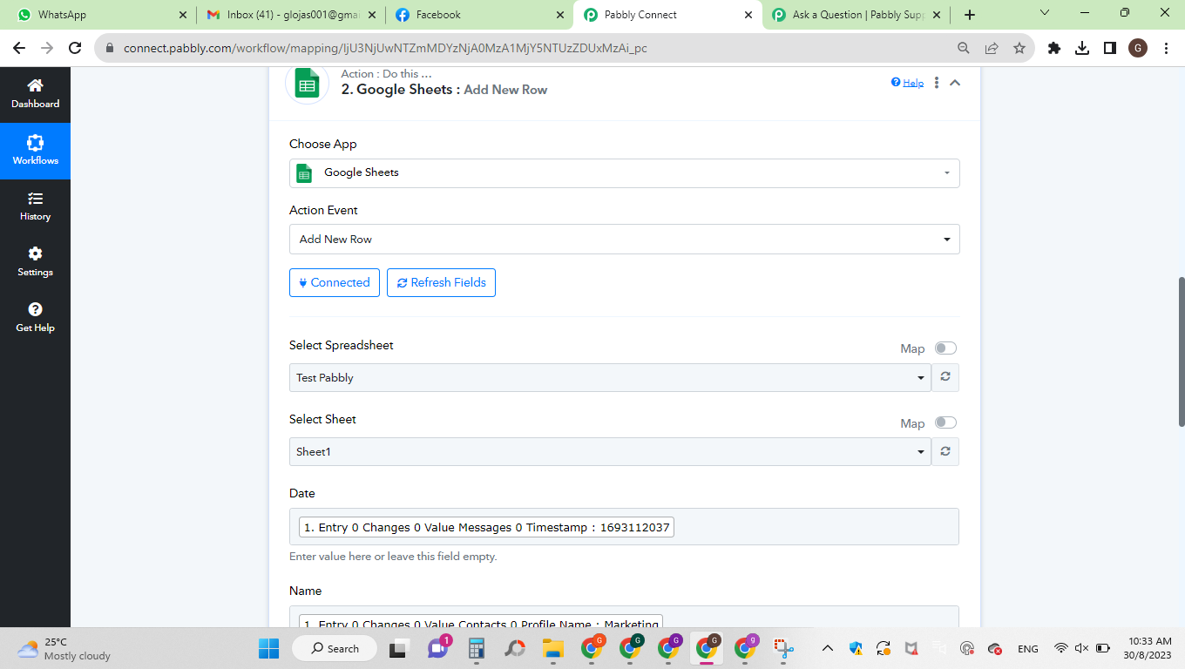Click Get Help in the sidebar
The height and width of the screenshot is (669, 1185).
point(35,318)
